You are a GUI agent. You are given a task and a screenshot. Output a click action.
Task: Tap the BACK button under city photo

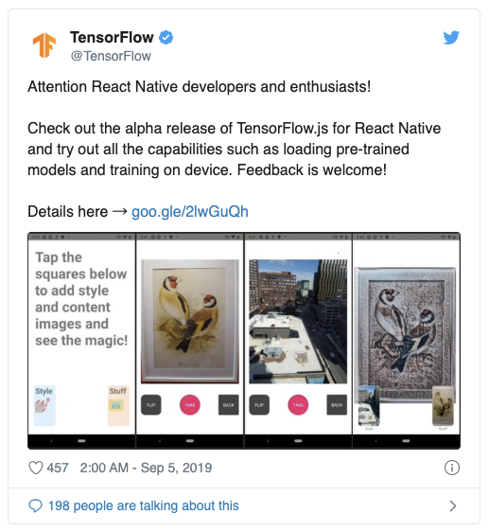(x=337, y=405)
